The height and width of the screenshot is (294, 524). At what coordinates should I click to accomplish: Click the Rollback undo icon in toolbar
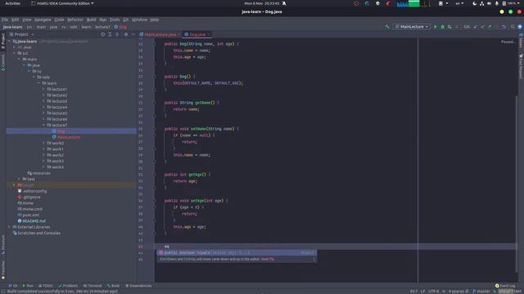tap(504, 27)
